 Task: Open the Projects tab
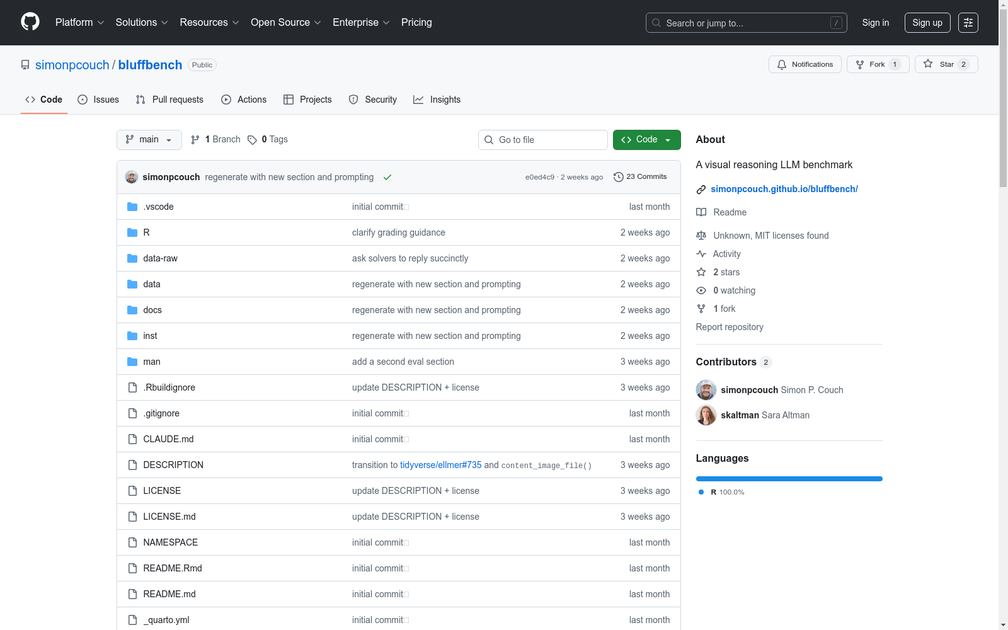pos(307,100)
